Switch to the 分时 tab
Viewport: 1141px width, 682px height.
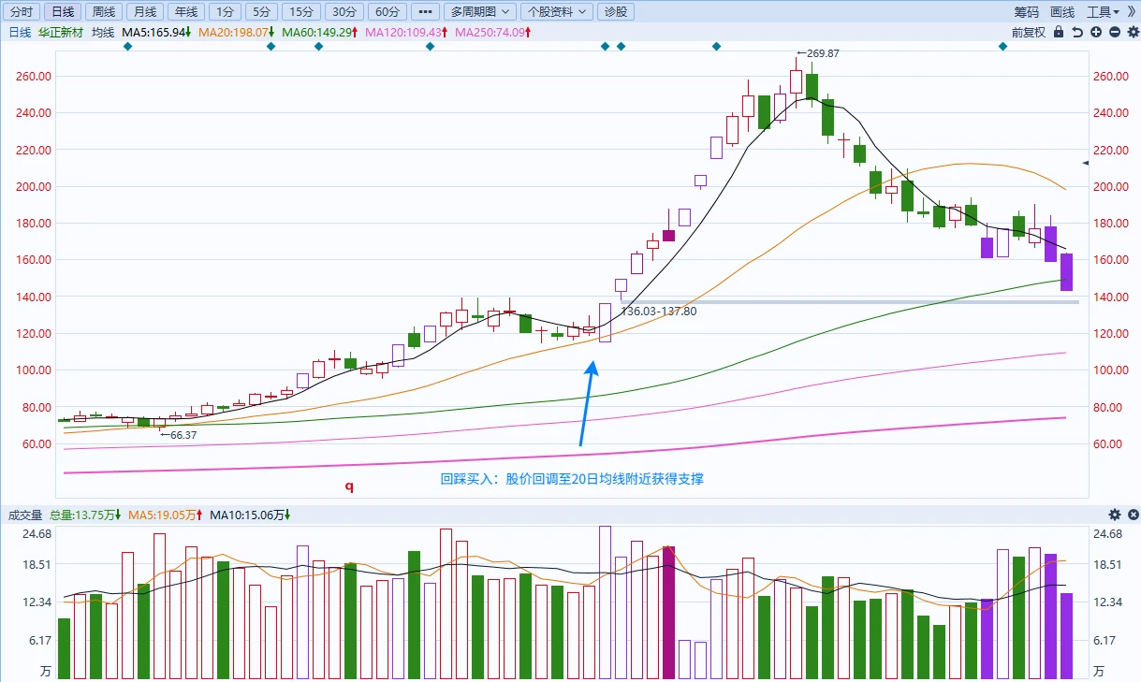[x=22, y=12]
